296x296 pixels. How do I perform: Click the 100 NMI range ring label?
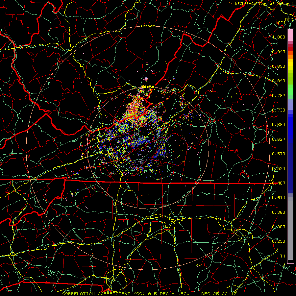(x=148, y=26)
